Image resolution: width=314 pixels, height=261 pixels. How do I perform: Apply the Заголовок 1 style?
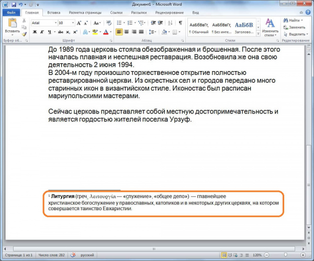click(244, 28)
